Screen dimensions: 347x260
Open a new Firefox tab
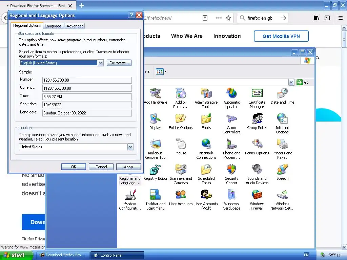(82, 5)
